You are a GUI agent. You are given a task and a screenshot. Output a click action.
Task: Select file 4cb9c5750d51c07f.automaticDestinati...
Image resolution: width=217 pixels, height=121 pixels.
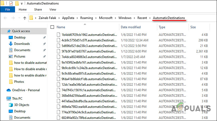pyautogui.click(x=89, y=40)
